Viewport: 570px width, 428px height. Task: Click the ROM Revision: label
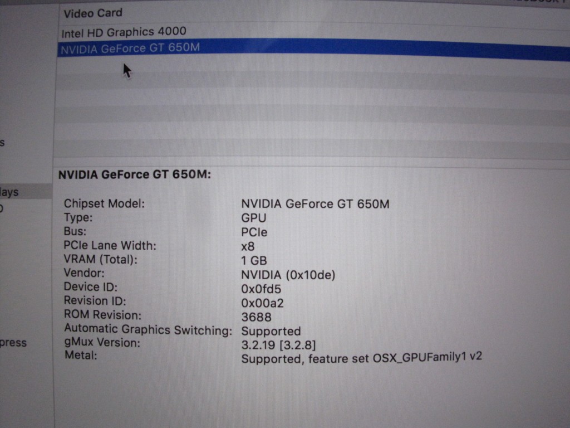coord(102,315)
